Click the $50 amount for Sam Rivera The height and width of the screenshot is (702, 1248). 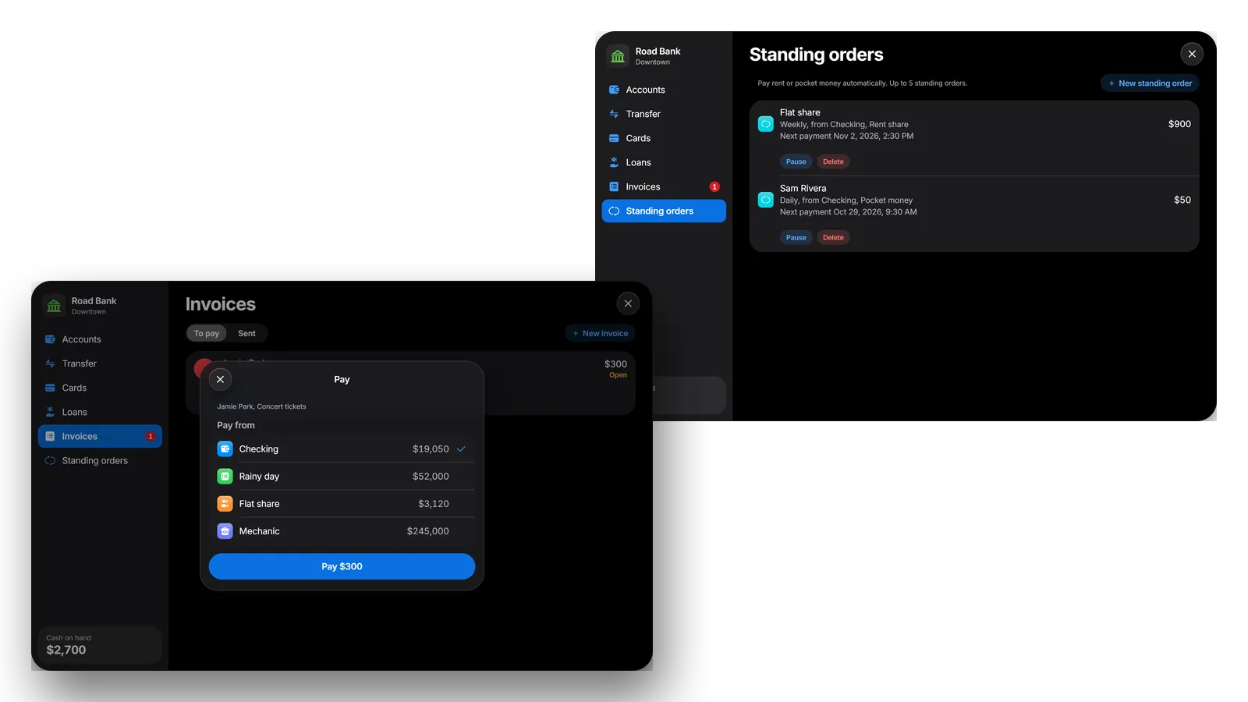click(x=1182, y=200)
